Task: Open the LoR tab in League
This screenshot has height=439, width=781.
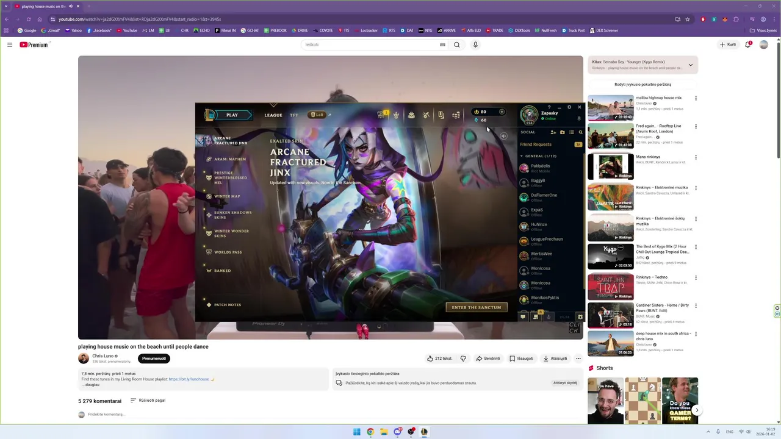Action: tap(317, 115)
